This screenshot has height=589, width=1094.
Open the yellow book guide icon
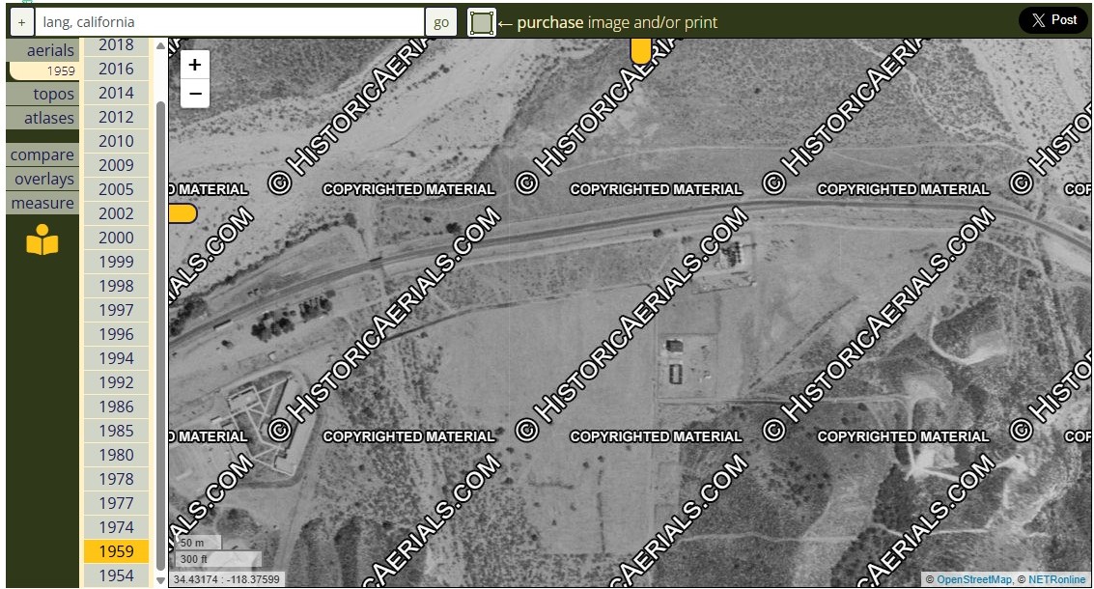42,240
